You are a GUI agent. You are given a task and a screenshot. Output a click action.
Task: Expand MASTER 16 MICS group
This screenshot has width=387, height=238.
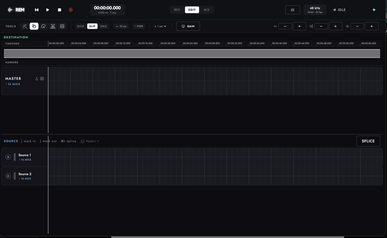click(13, 84)
